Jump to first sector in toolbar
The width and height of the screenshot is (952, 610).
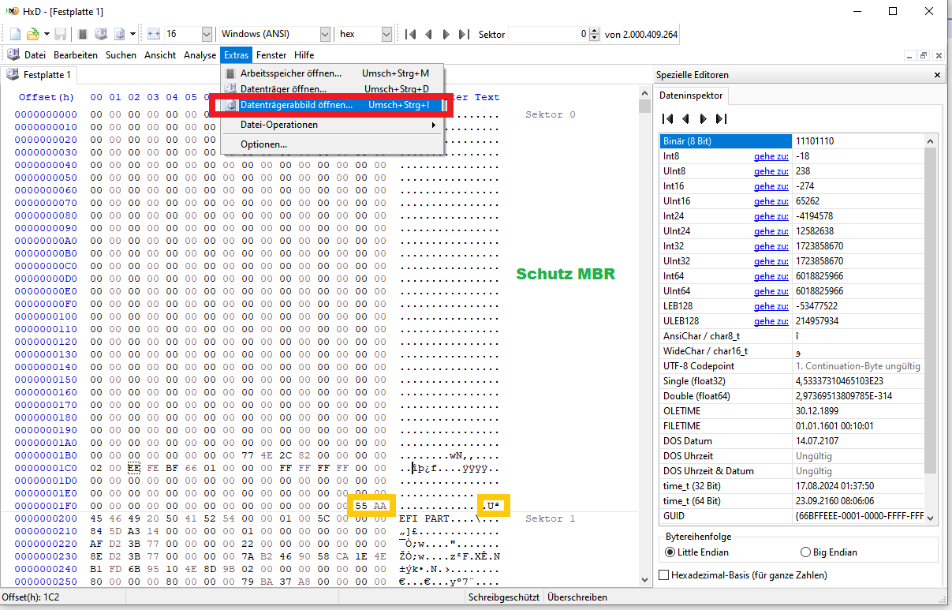[x=410, y=34]
